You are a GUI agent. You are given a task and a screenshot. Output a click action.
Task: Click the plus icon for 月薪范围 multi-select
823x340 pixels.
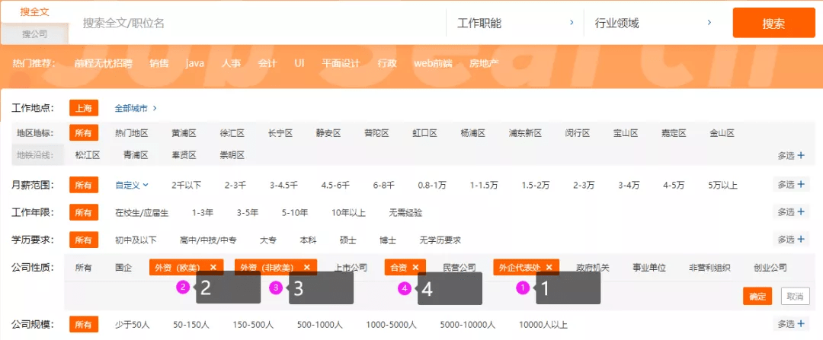pos(801,184)
